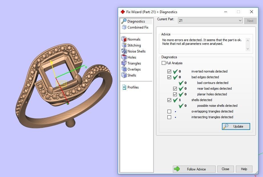Click the Overlaps icon
This screenshot has height=177, width=263.
point(124,69)
